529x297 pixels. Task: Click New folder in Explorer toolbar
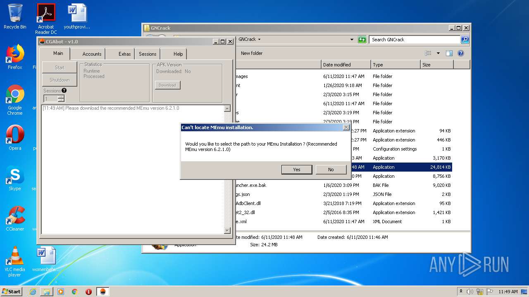point(252,53)
